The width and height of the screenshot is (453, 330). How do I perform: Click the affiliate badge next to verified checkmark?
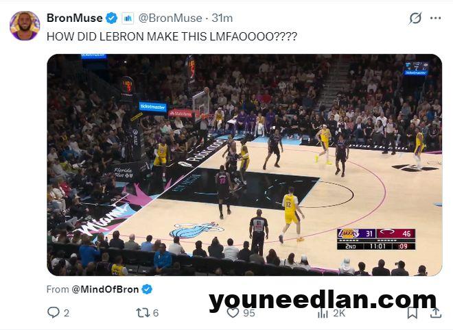tap(128, 18)
